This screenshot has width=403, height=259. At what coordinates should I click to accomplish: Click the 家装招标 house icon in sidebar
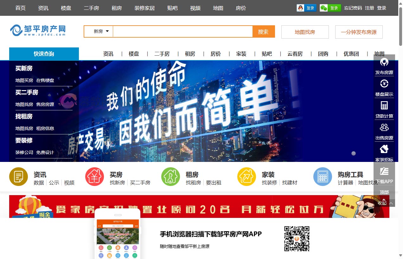point(384,149)
